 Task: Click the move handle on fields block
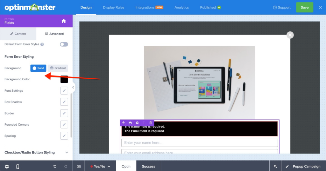point(124,123)
